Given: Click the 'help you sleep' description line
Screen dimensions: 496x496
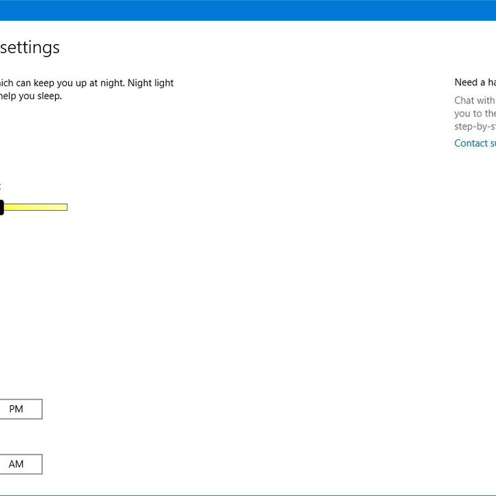Looking at the screenshot, I should [x=31, y=96].
